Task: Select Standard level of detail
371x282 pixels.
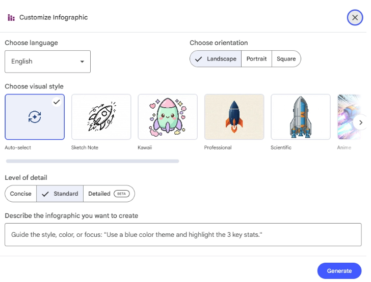Action: [x=60, y=194]
